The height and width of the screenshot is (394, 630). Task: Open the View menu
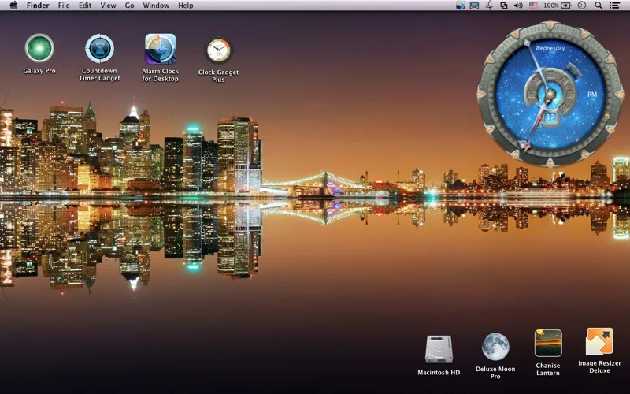click(x=108, y=6)
